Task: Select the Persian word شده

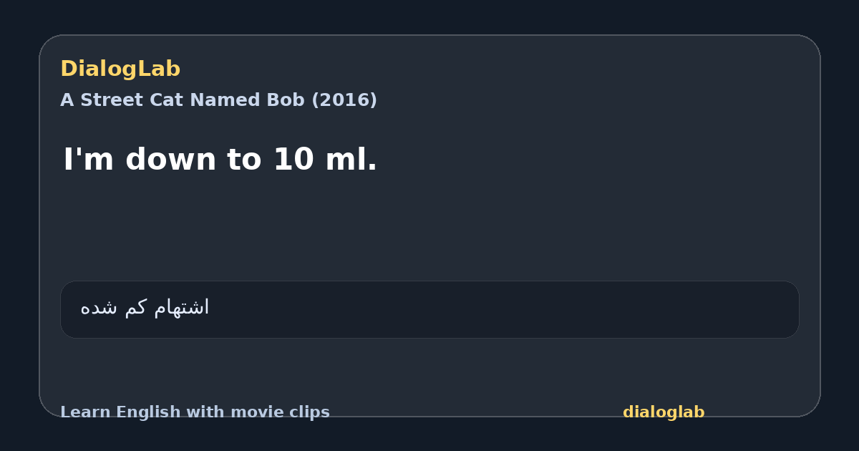Action: point(100,308)
